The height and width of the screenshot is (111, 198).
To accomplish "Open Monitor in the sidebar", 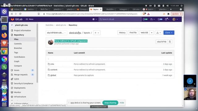I will [x=17, y=92].
